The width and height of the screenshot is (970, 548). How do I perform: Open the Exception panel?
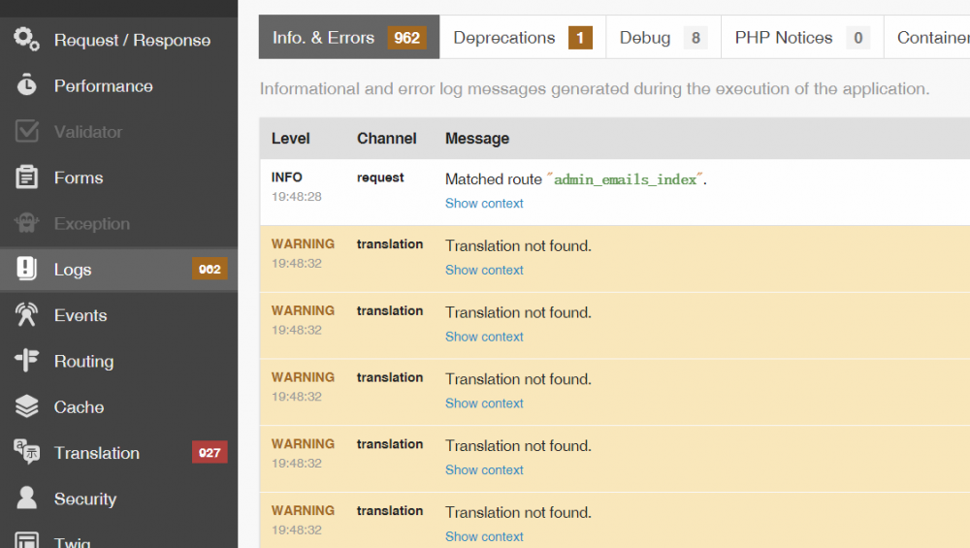pos(118,223)
